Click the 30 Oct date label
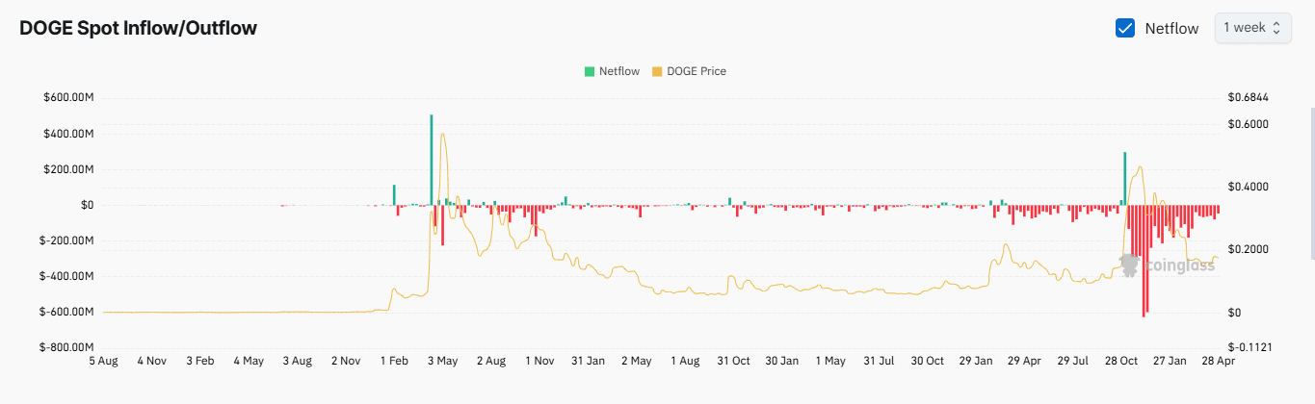Image resolution: width=1315 pixels, height=404 pixels. [928, 362]
